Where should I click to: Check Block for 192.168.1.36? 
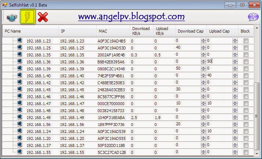(x=246, y=62)
